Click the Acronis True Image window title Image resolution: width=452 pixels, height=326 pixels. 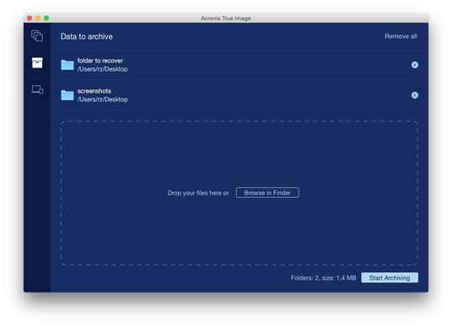point(226,19)
